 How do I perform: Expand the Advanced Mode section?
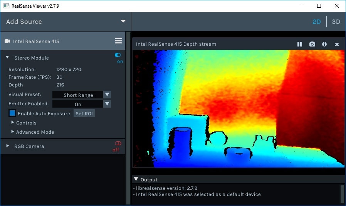point(13,132)
